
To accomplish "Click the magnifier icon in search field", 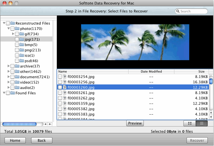I will coord(178,11).
